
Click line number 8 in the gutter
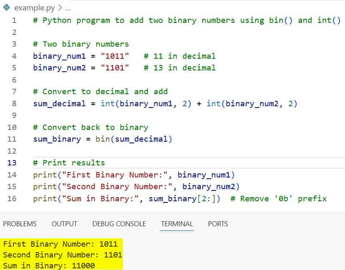click(14, 104)
